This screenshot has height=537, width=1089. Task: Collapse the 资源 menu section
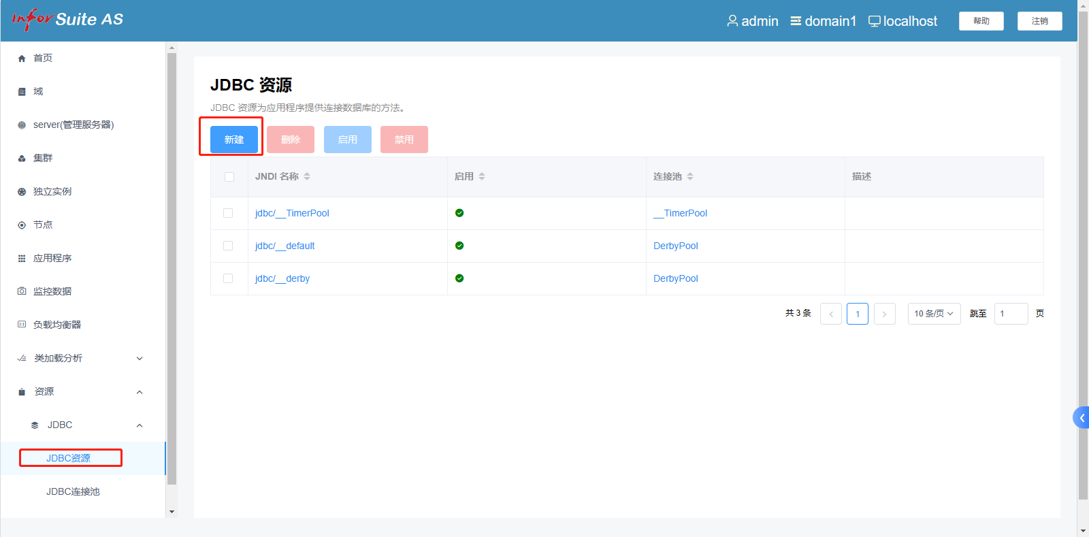(140, 392)
